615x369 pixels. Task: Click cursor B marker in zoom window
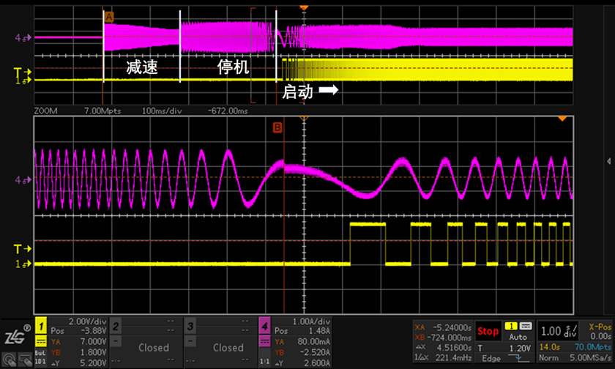[277, 127]
